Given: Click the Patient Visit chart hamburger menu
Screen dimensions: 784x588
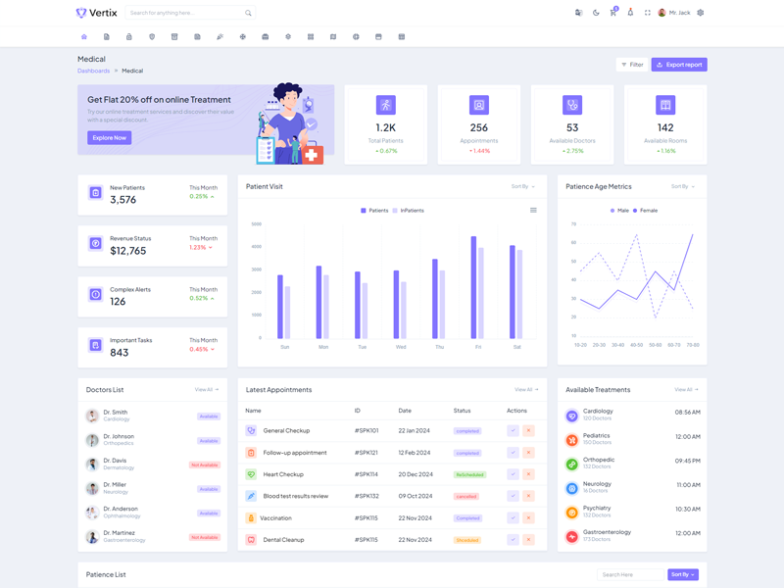Looking at the screenshot, I should click(x=533, y=211).
